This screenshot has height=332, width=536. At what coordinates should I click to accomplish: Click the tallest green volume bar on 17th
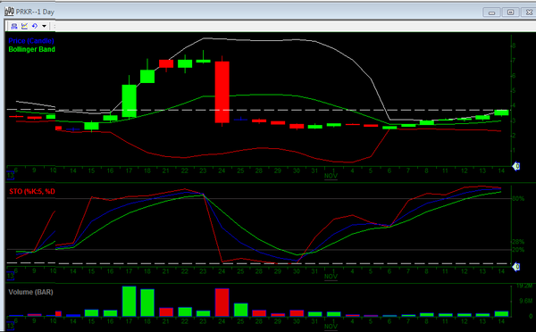coord(130,302)
